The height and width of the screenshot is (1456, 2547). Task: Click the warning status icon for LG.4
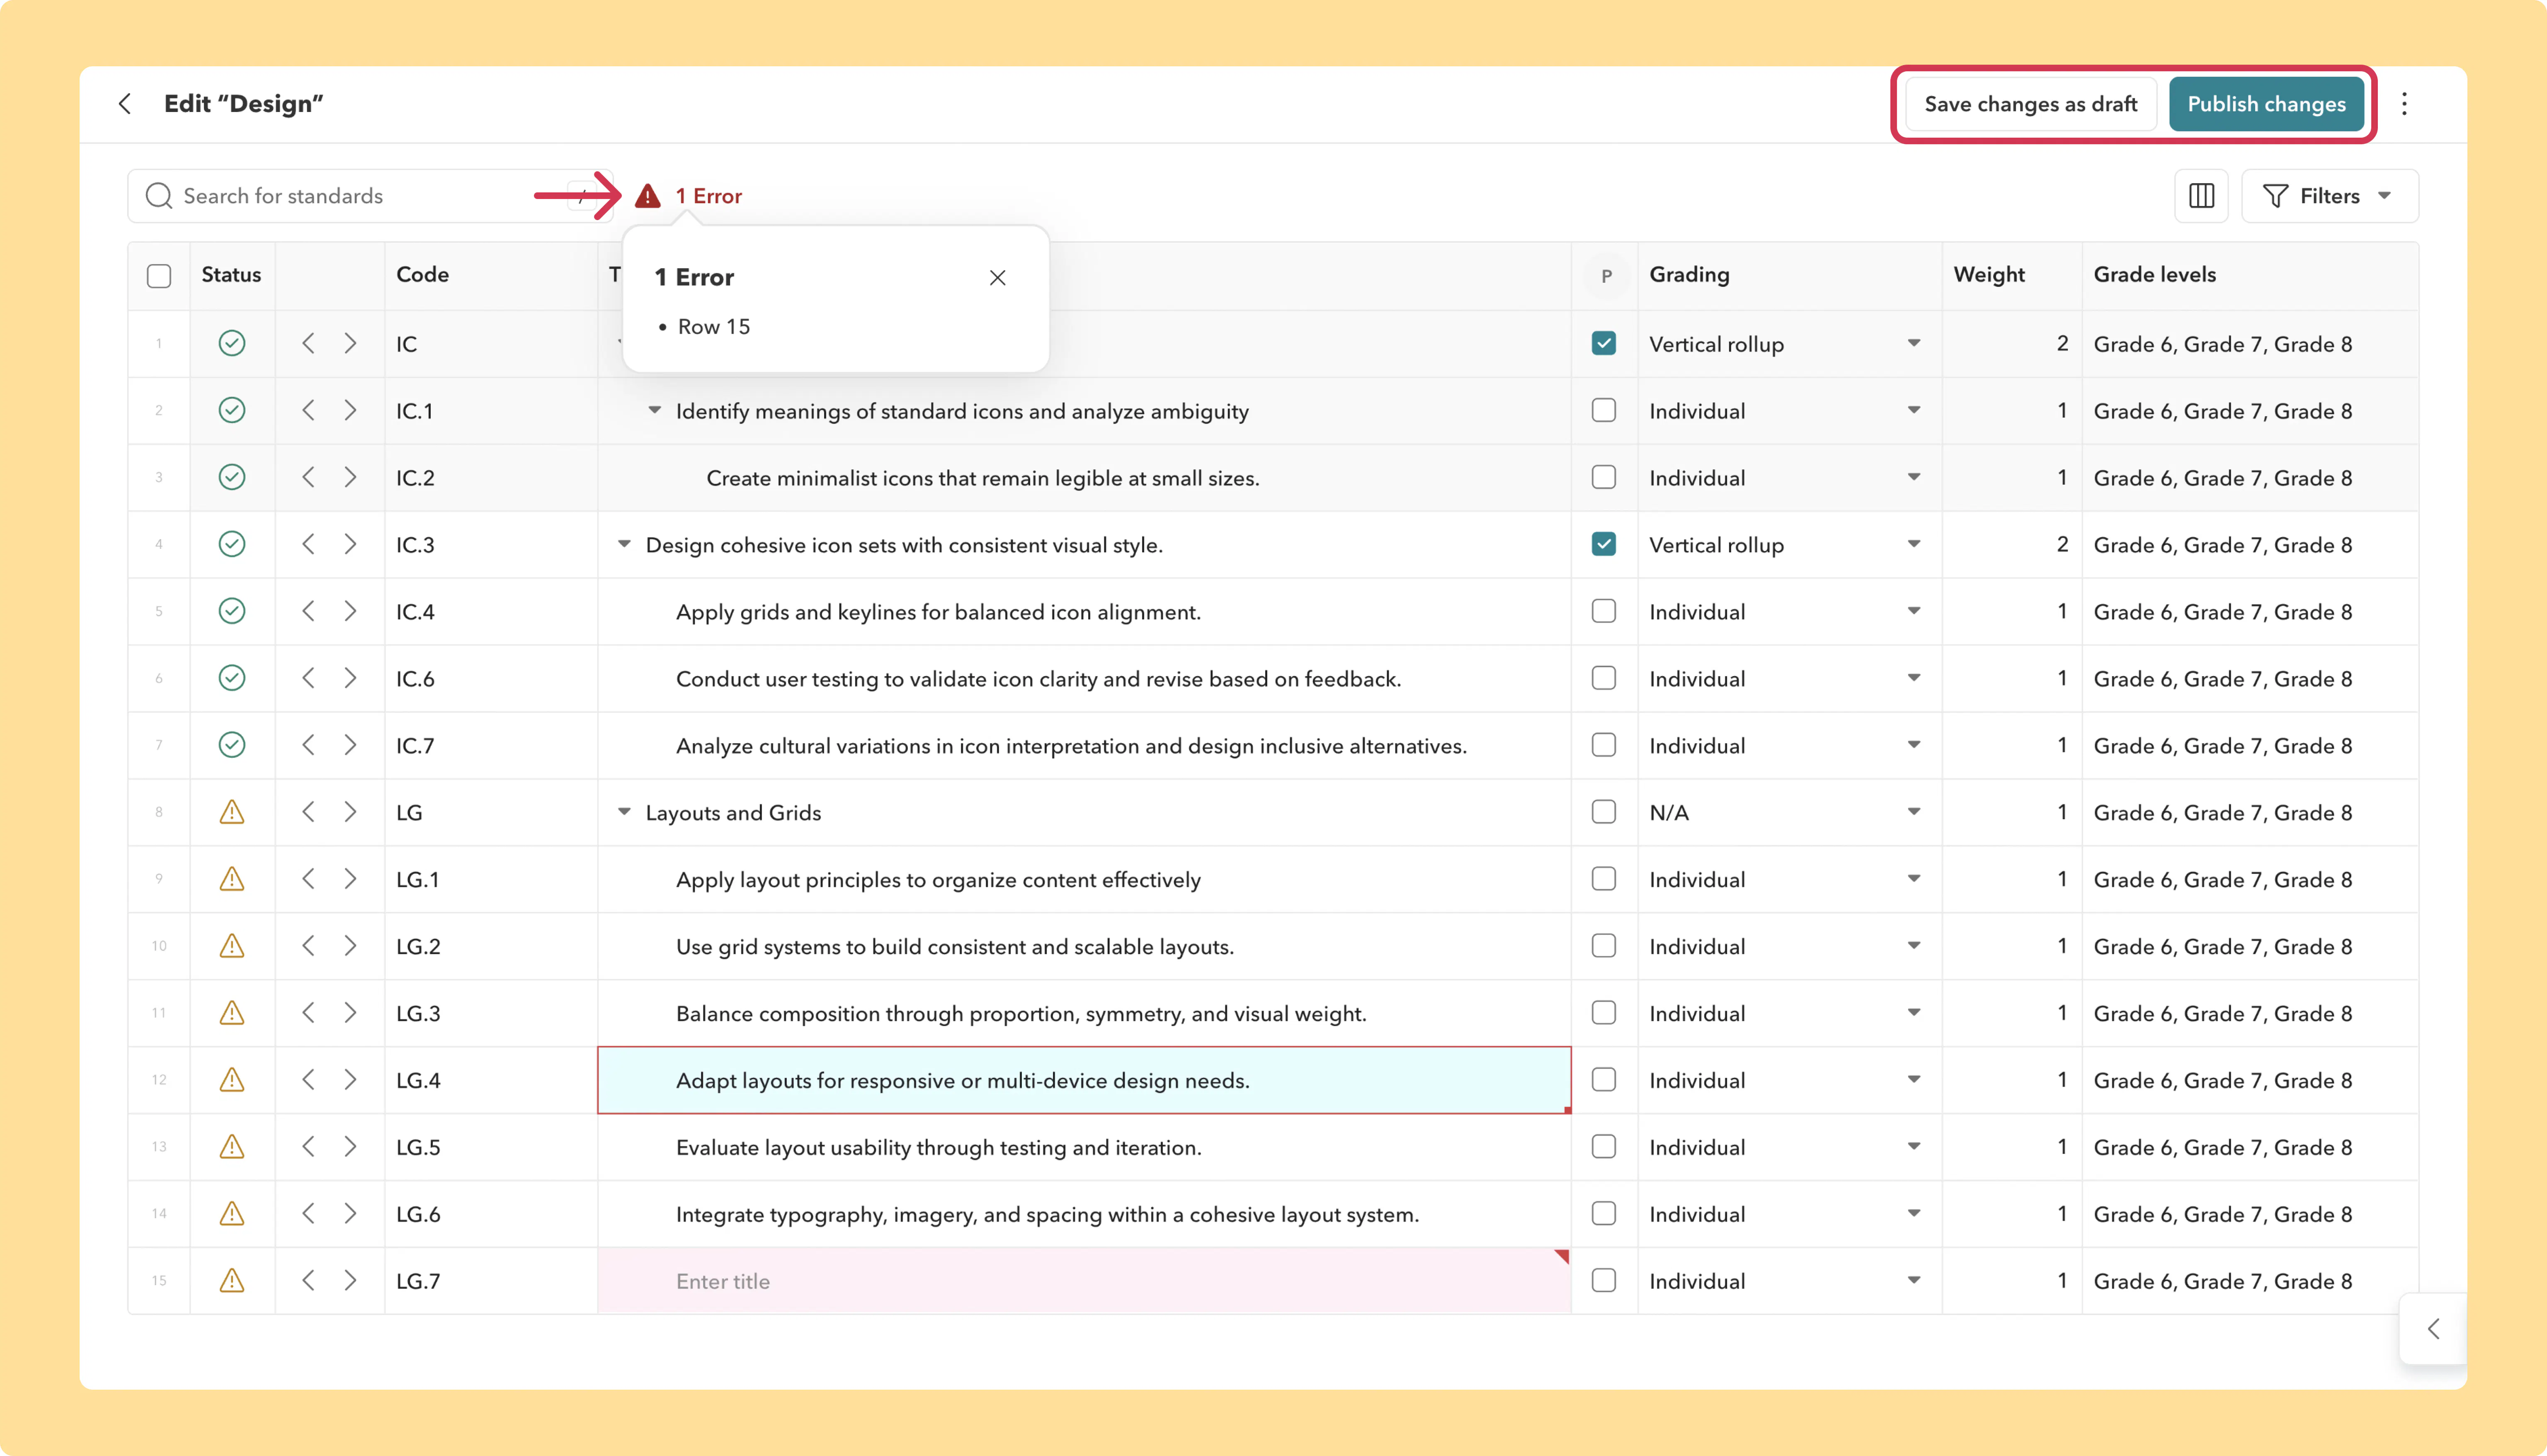pyautogui.click(x=232, y=1080)
